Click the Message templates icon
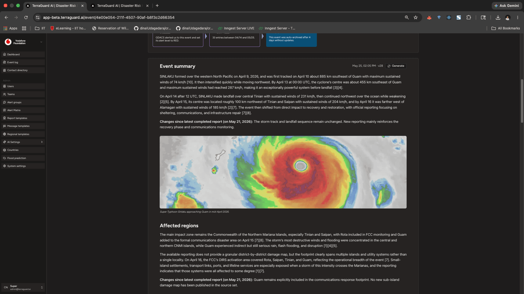This screenshot has width=524, height=294. (x=4, y=126)
